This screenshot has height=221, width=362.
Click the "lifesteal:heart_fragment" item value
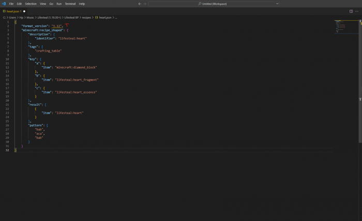pos(77,80)
